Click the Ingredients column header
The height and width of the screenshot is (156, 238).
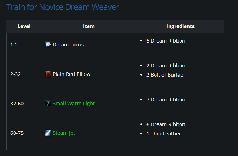pos(180,26)
